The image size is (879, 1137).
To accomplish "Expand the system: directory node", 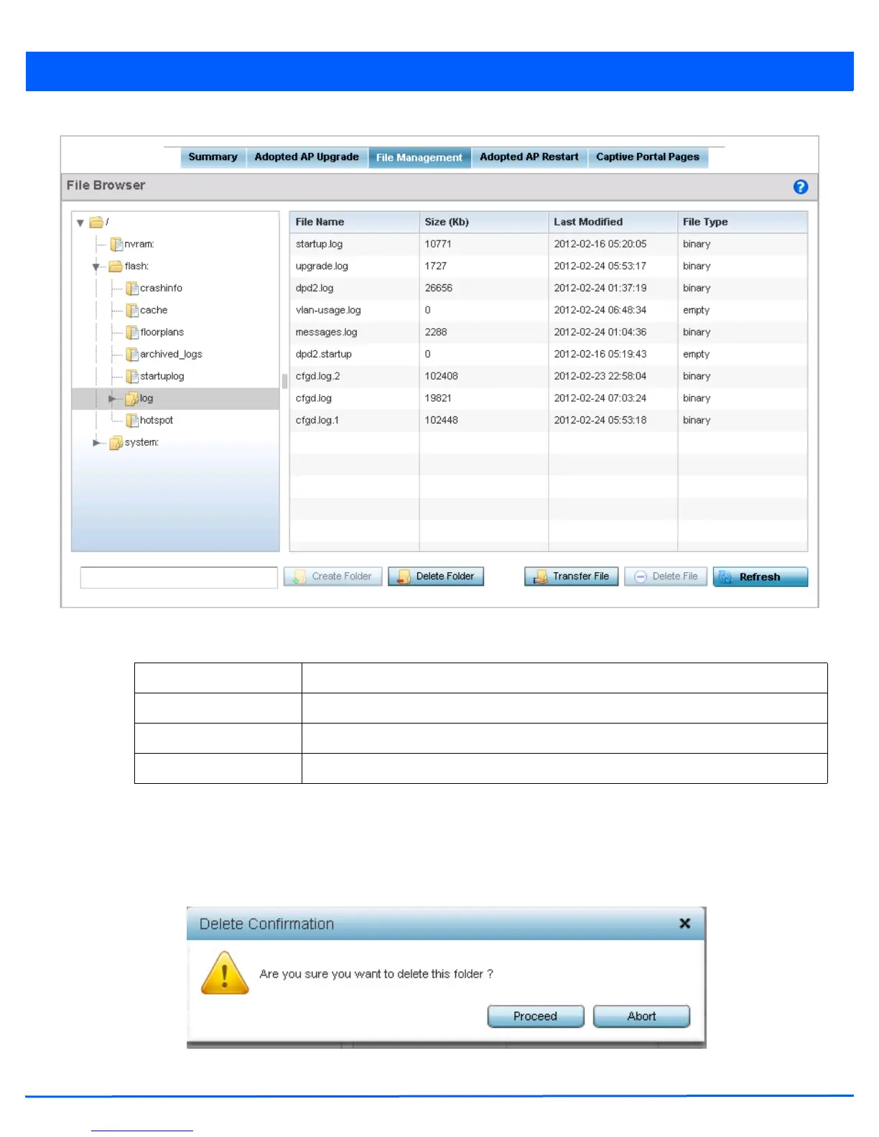I will (96, 443).
